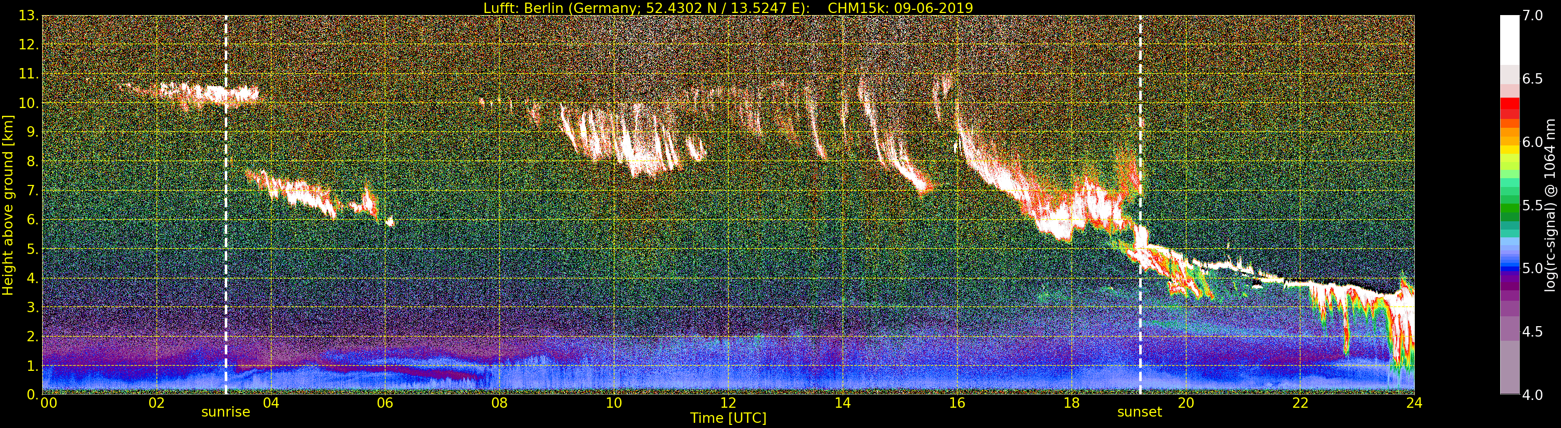
Task: Click the time axis tick '00'
Action: click(48, 403)
